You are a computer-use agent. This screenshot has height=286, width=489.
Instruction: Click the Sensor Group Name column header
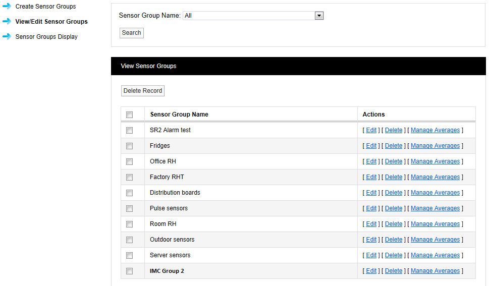click(x=179, y=115)
